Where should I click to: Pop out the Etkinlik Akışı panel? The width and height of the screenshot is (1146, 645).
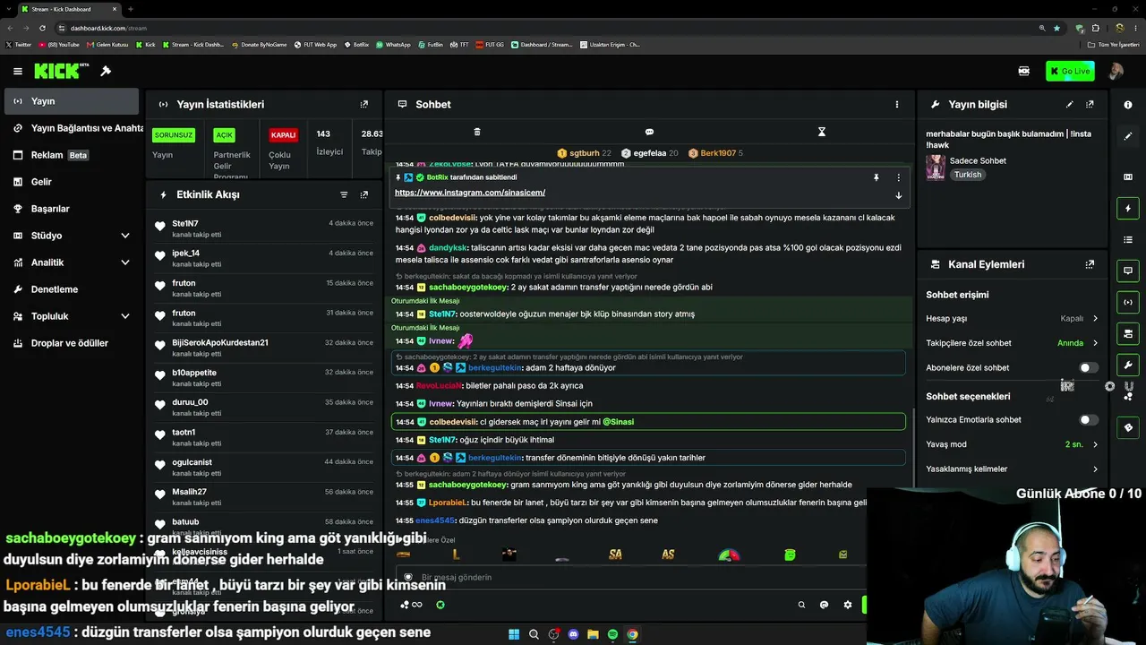pyautogui.click(x=363, y=194)
